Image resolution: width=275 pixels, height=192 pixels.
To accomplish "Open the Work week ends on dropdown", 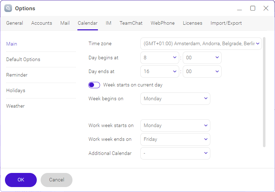I will coord(175,139).
